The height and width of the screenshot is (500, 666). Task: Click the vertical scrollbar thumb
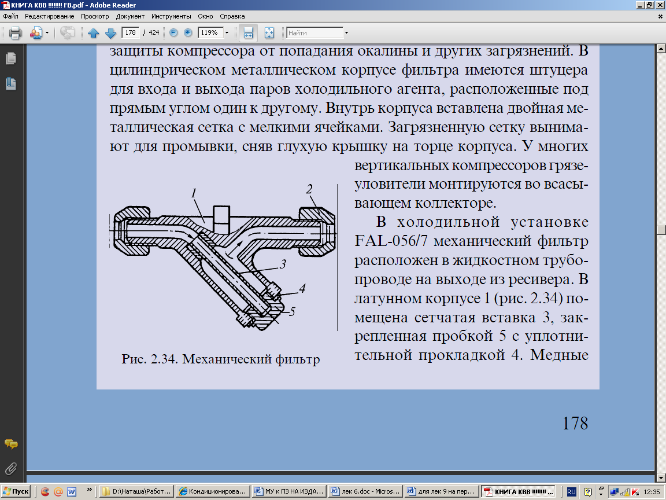point(661,230)
